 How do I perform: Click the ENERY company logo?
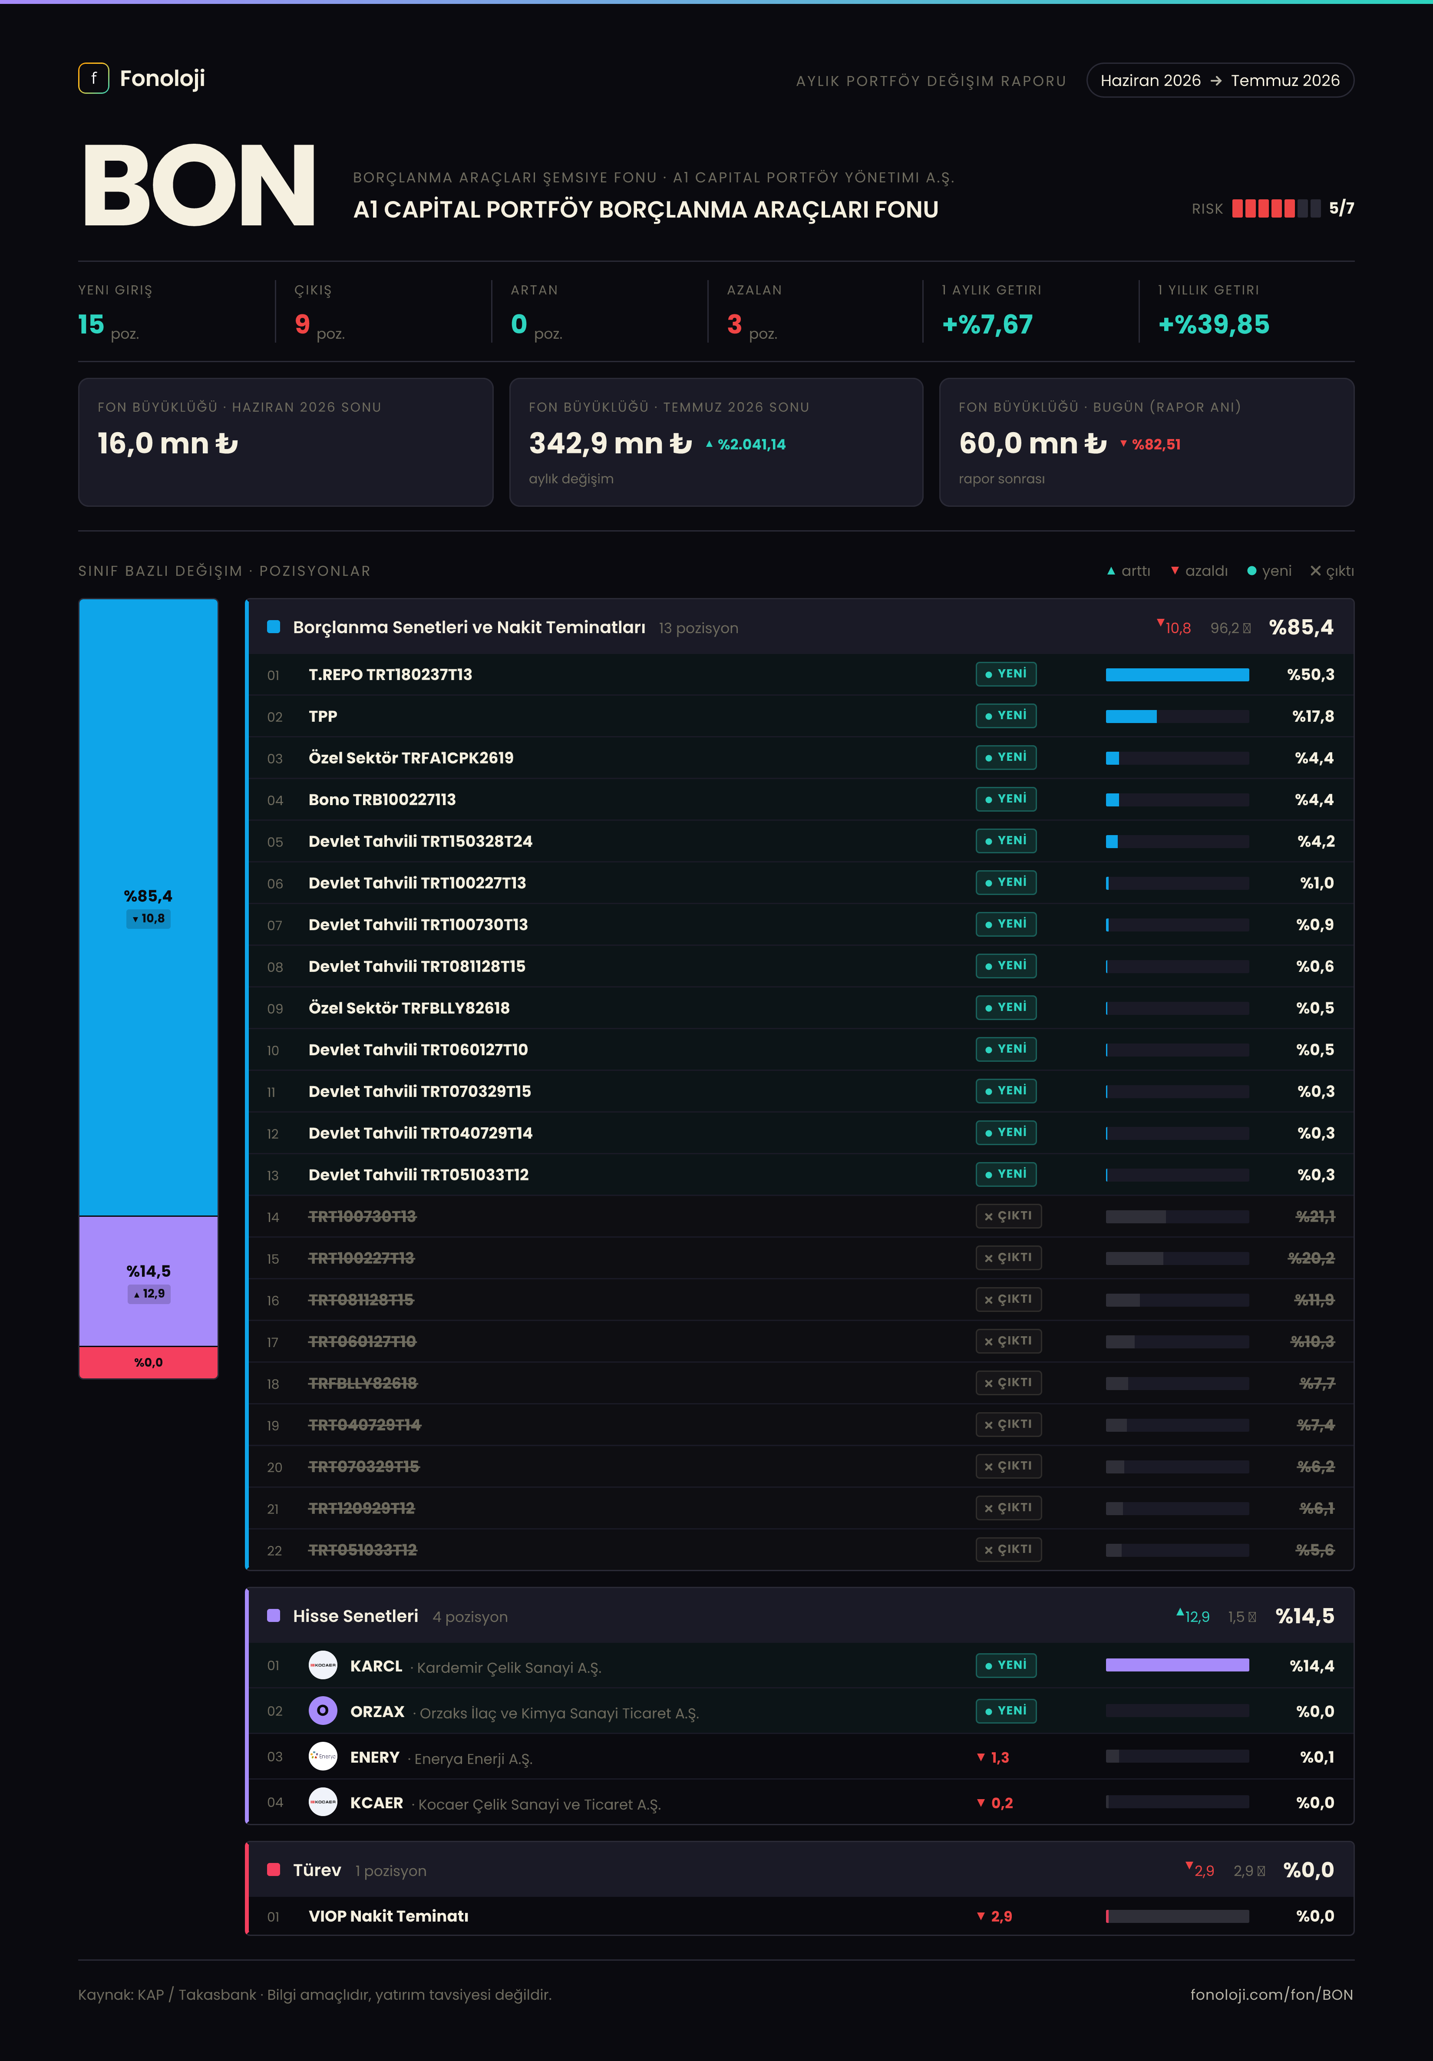322,1757
